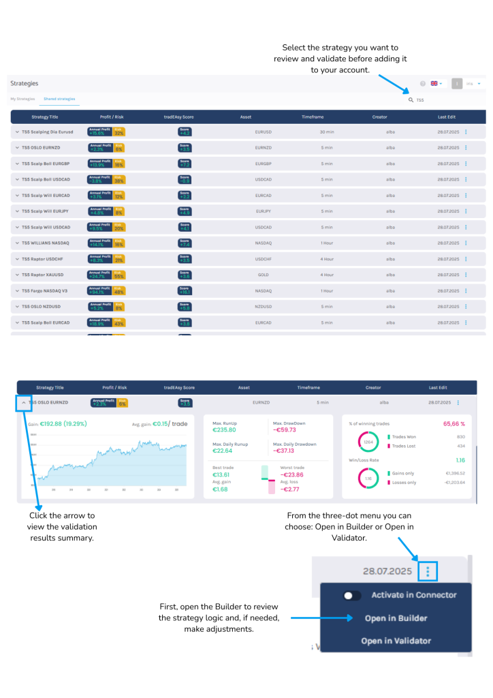493x698 pixels.
Task: Open the language flag dropdown
Action: tap(436, 83)
